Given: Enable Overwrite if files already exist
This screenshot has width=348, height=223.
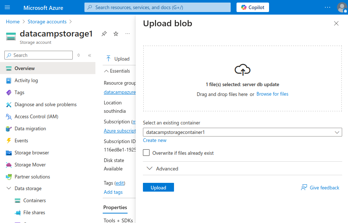Looking at the screenshot, I should pyautogui.click(x=146, y=153).
